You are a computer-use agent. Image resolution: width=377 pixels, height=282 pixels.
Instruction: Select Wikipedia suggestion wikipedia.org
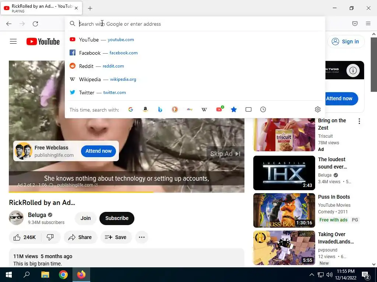pyautogui.click(x=195, y=79)
